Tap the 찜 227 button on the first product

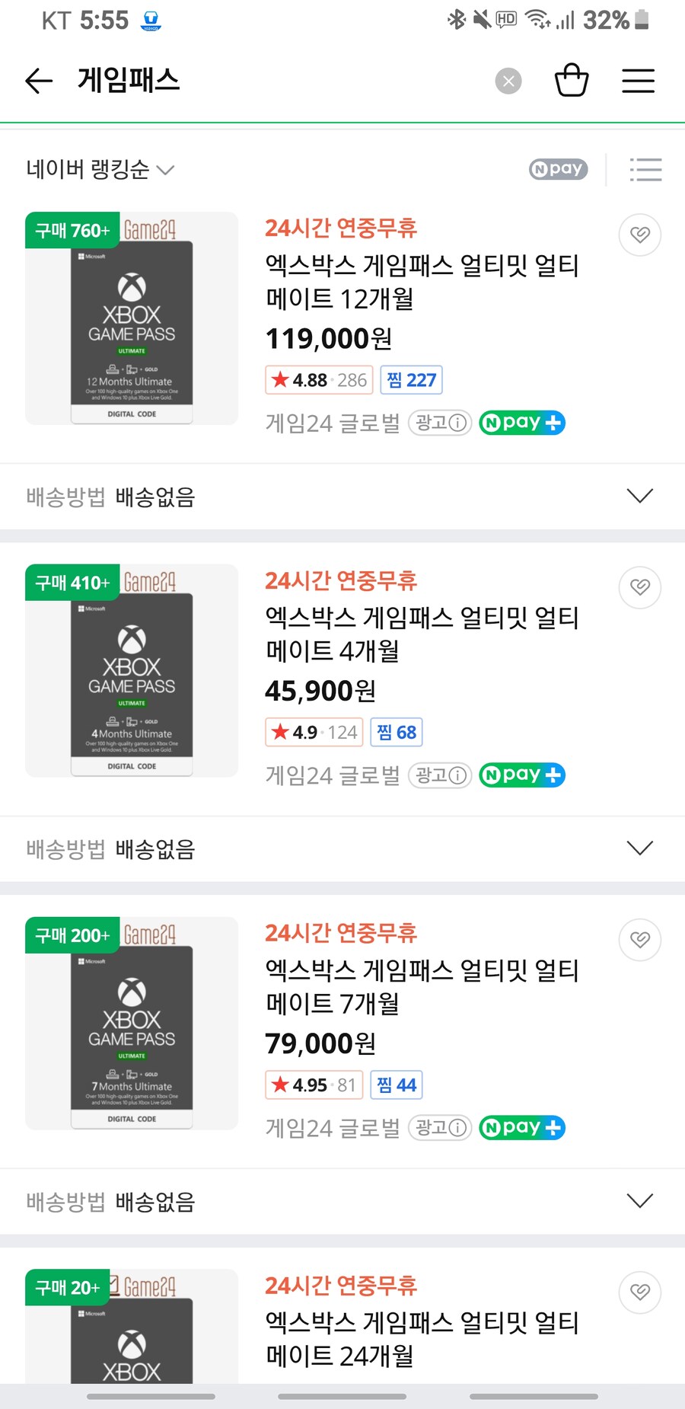click(411, 379)
